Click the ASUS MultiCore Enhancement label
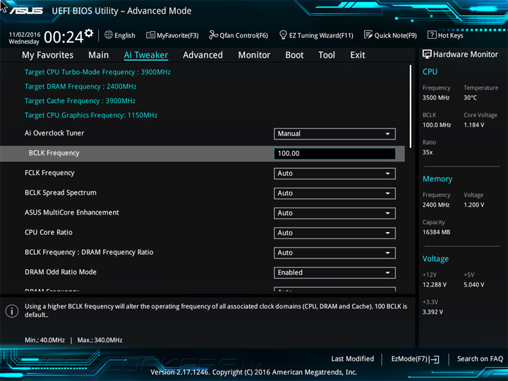Viewport: 508px width, 381px height. point(72,212)
